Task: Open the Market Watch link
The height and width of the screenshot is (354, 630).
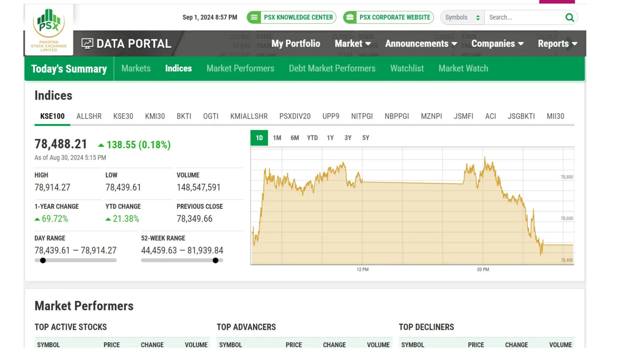Action: coord(463,69)
